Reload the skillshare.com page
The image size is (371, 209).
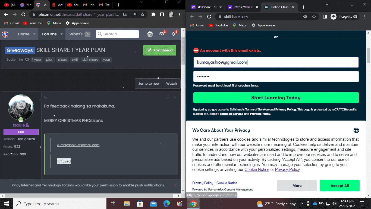click(x=209, y=17)
